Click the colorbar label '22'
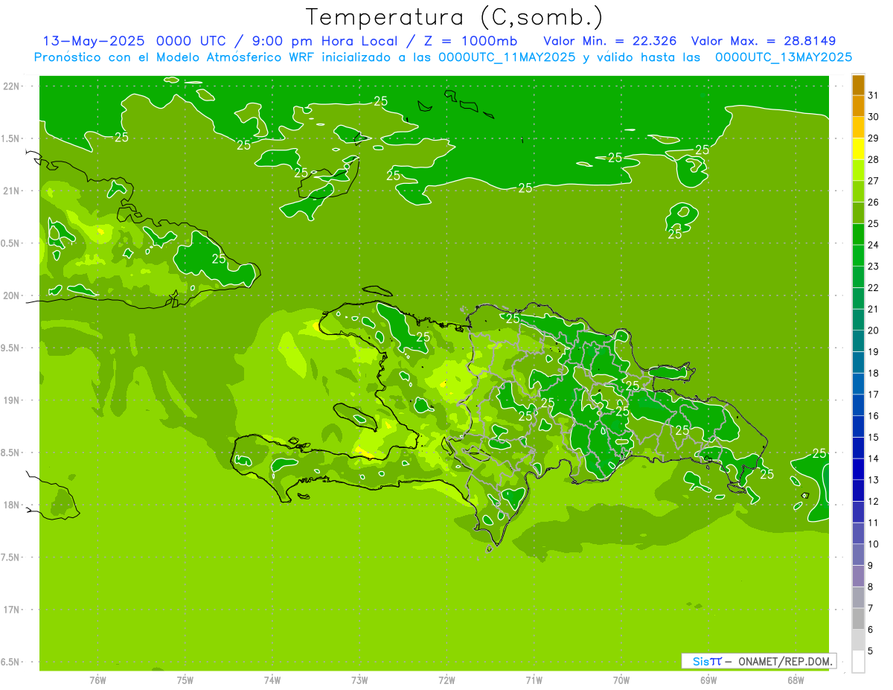Image resolution: width=893 pixels, height=690 pixels. click(874, 287)
